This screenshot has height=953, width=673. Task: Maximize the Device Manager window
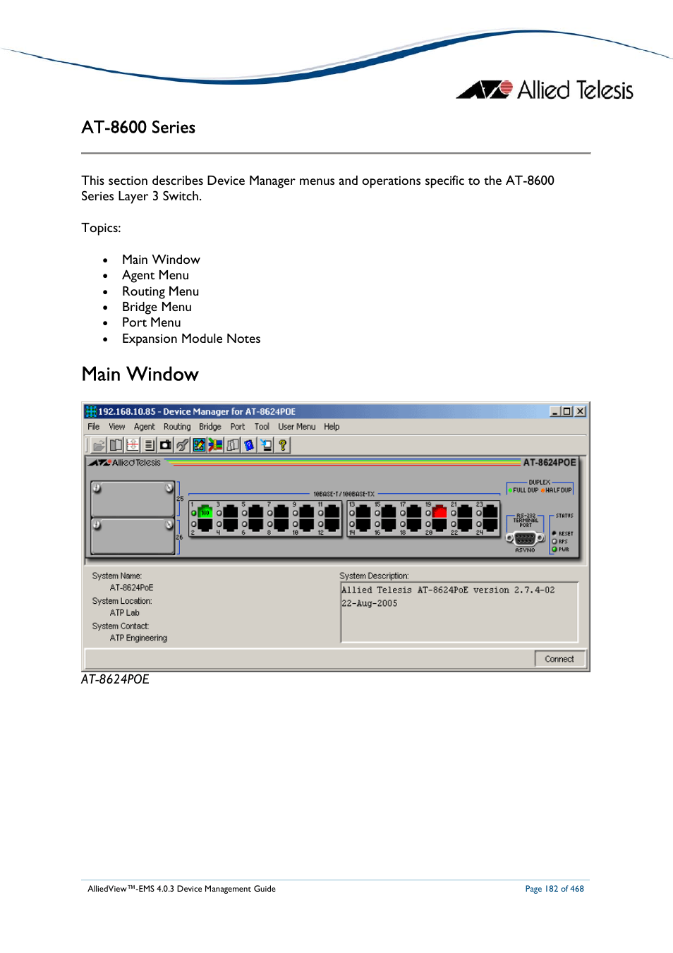(x=567, y=411)
